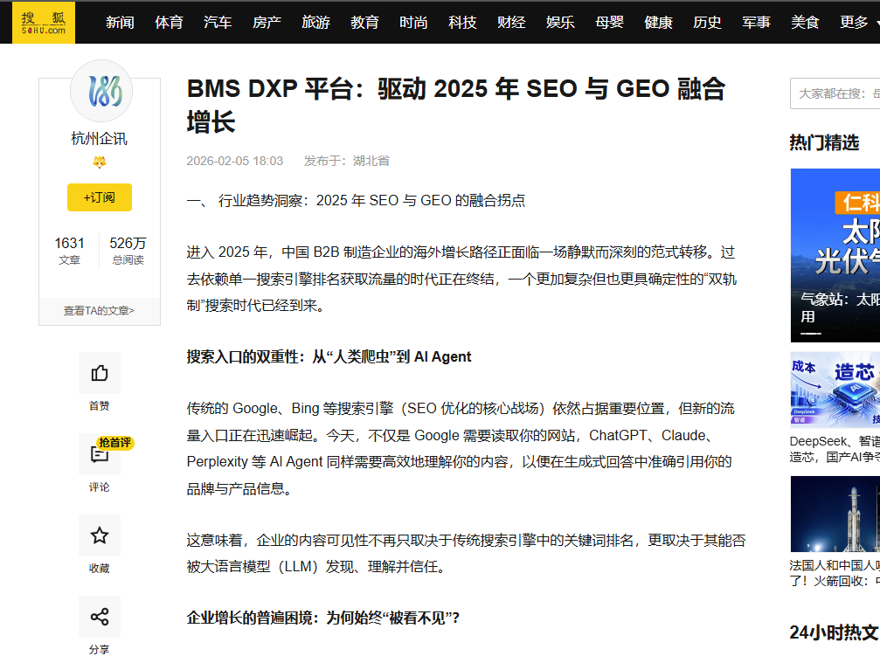Go to the 健康 section
Image resolution: width=880 pixels, height=656 pixels.
tap(658, 23)
